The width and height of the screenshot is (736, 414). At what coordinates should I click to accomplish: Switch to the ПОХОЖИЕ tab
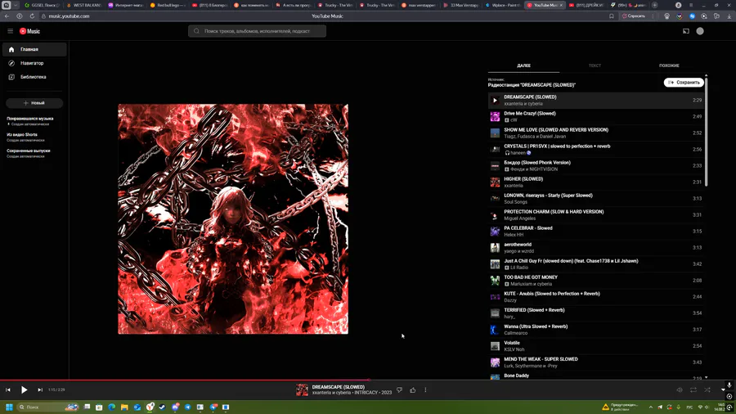(x=669, y=65)
